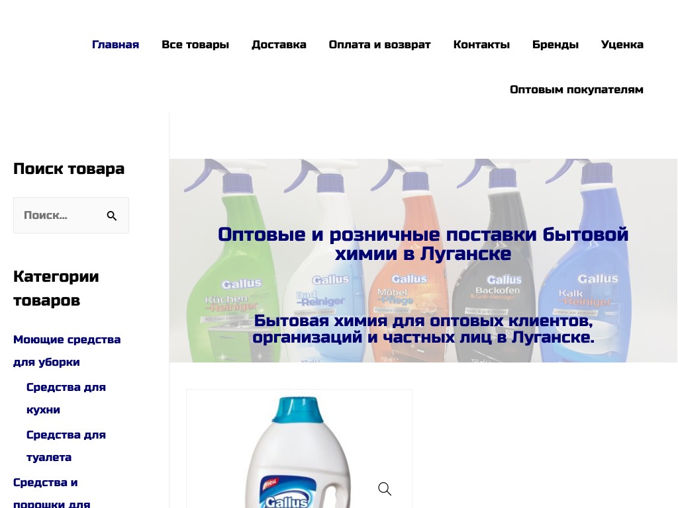Click banner subtitle Бытовая химия для оптовых клиентов

[x=423, y=329]
